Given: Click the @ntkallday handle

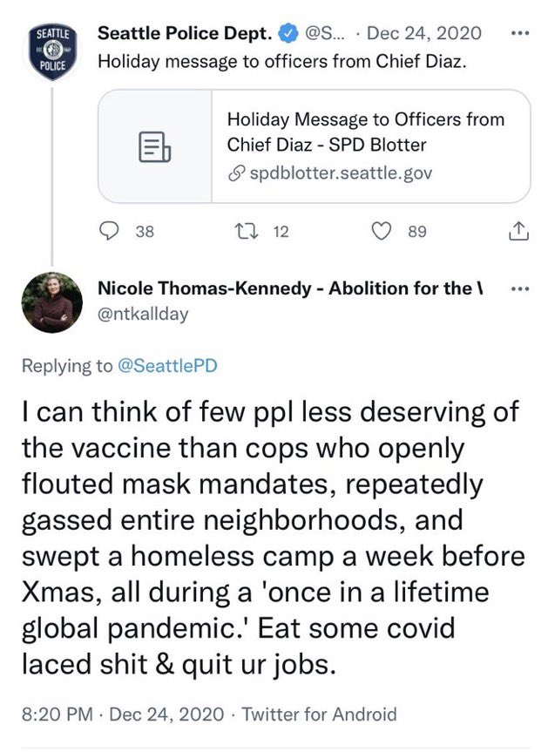Looking at the screenshot, I should tap(141, 313).
